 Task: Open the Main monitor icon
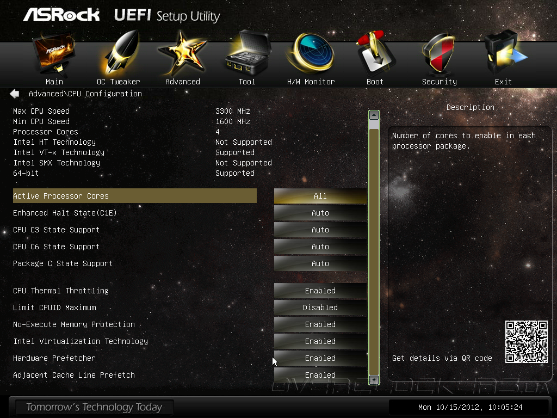(54, 53)
